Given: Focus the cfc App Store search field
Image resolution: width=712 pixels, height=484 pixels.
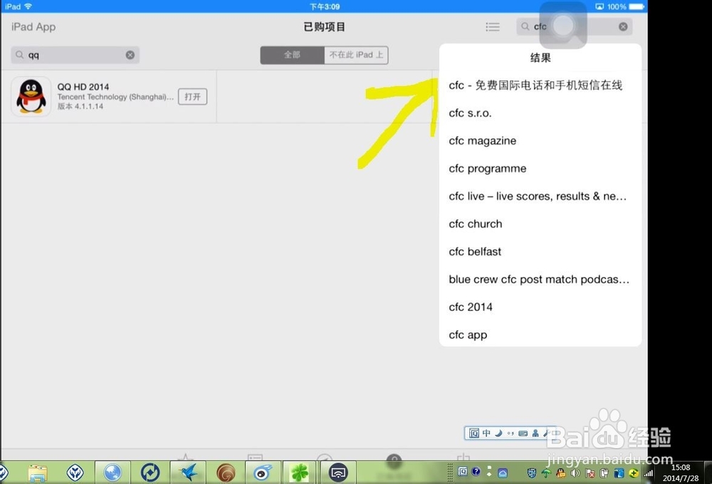Looking at the screenshot, I should 574,27.
